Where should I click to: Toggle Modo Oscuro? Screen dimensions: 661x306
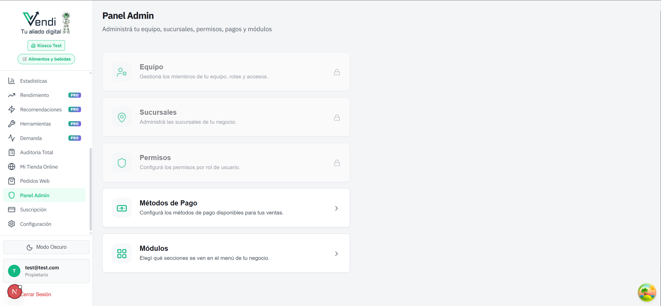[46, 247]
